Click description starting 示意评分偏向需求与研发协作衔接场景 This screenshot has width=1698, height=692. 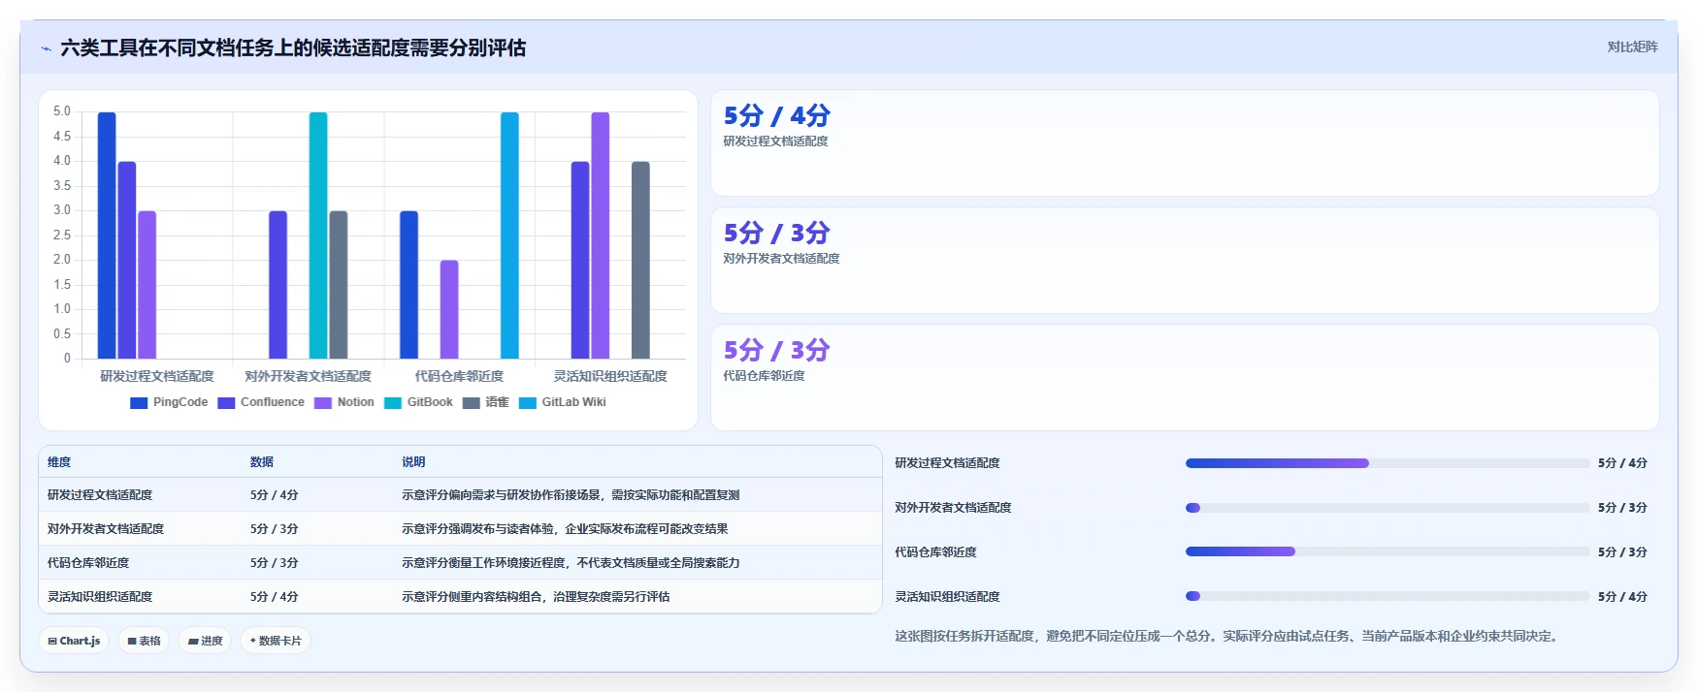pos(571,495)
